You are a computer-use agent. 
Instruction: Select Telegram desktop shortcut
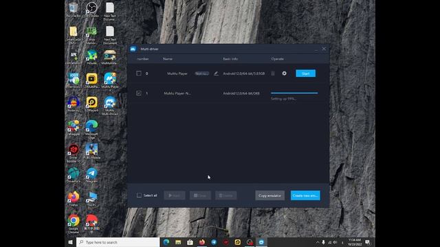(91, 175)
